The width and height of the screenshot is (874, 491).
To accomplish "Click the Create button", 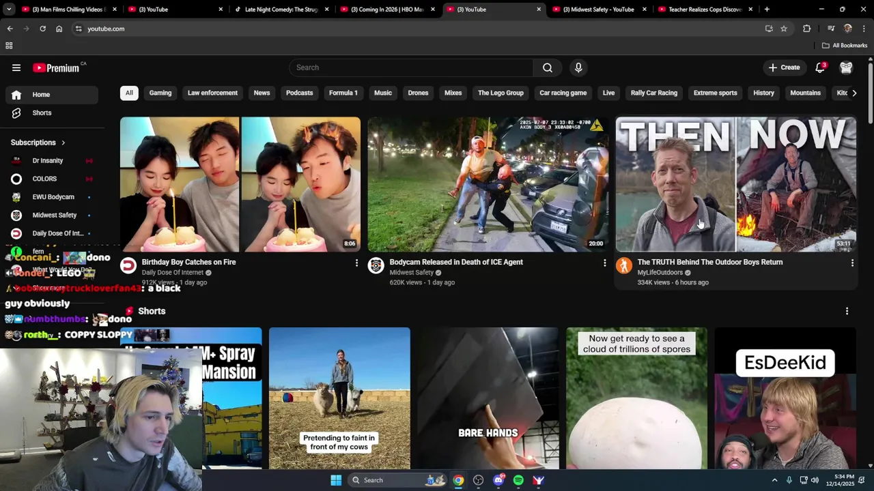I will click(784, 68).
